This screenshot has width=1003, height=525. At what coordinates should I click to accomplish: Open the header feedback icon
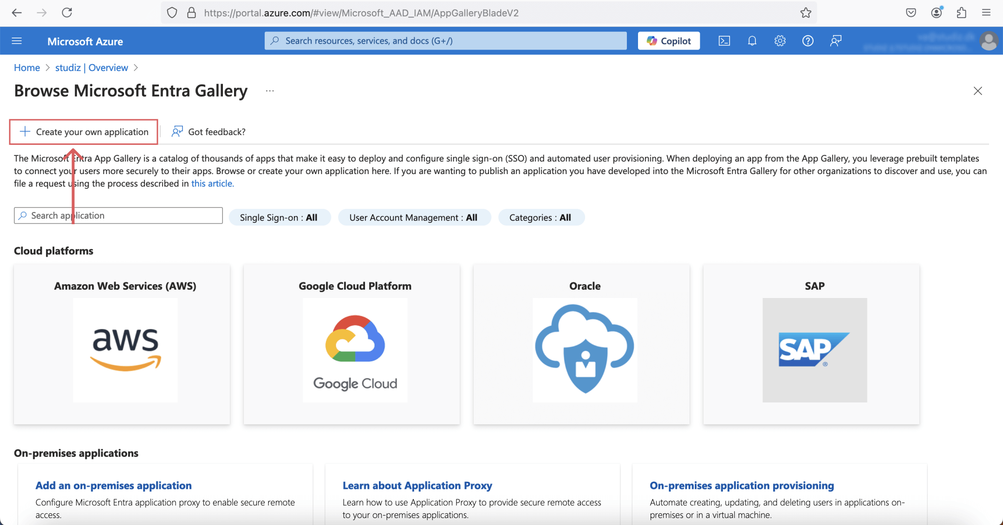(x=836, y=41)
